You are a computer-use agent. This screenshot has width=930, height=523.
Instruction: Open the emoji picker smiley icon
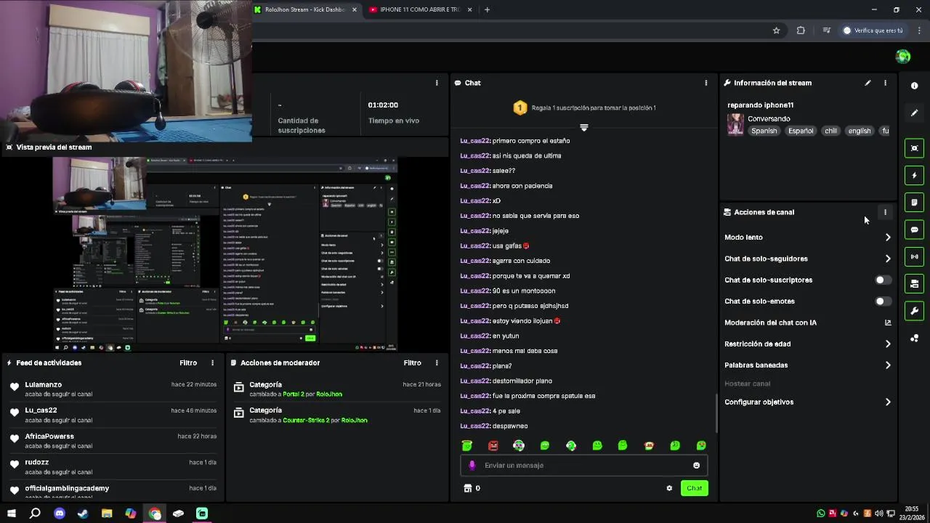click(x=696, y=466)
